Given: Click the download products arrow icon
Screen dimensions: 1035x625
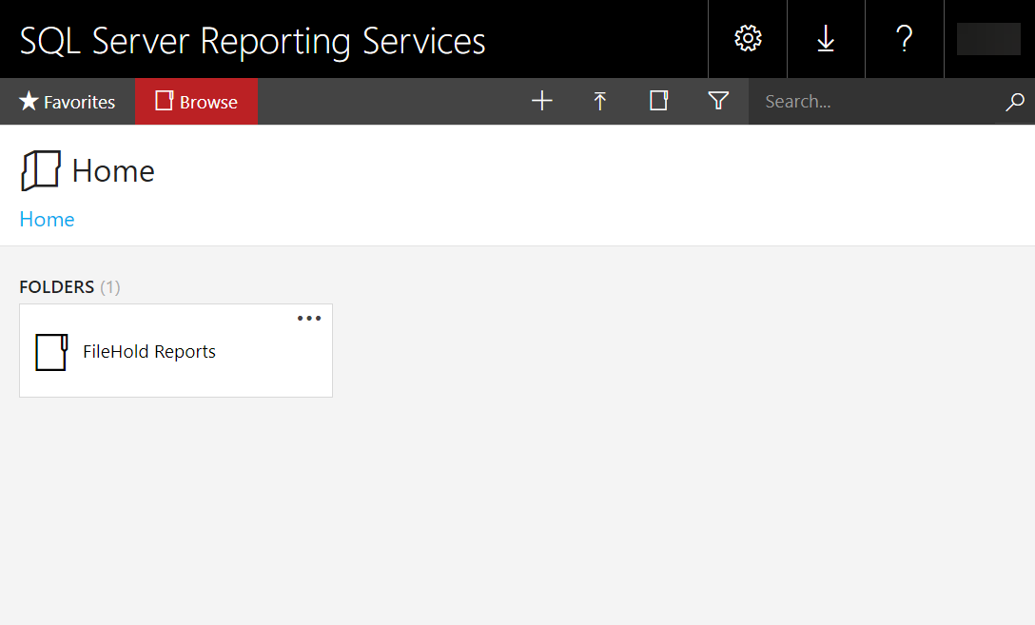Looking at the screenshot, I should click(825, 38).
